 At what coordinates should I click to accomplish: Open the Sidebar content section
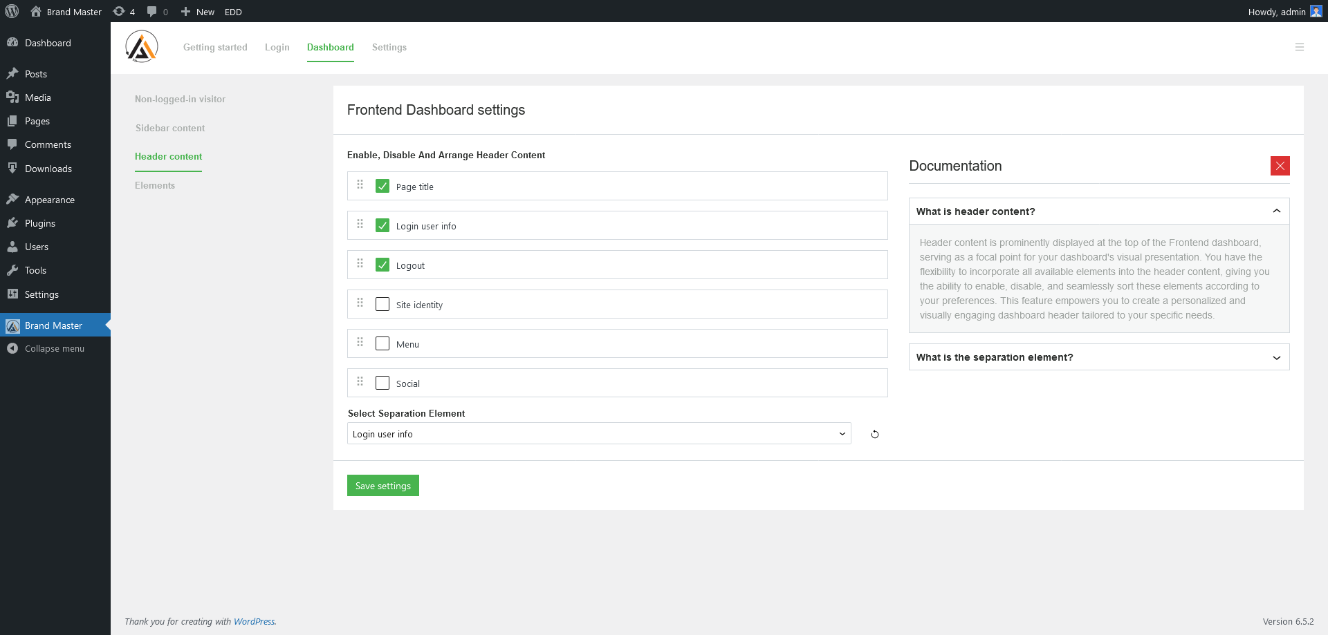[x=170, y=128]
